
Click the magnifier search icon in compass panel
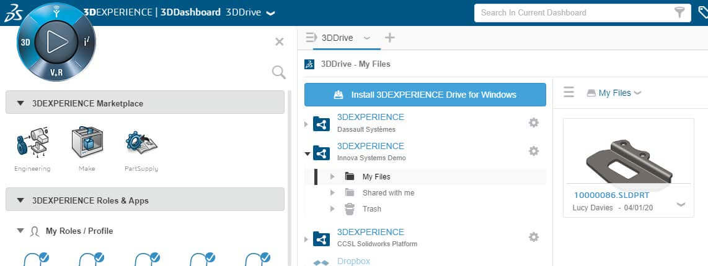pyautogui.click(x=279, y=72)
